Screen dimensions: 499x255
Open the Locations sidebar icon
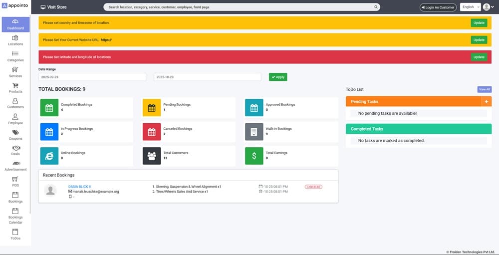[15, 38]
